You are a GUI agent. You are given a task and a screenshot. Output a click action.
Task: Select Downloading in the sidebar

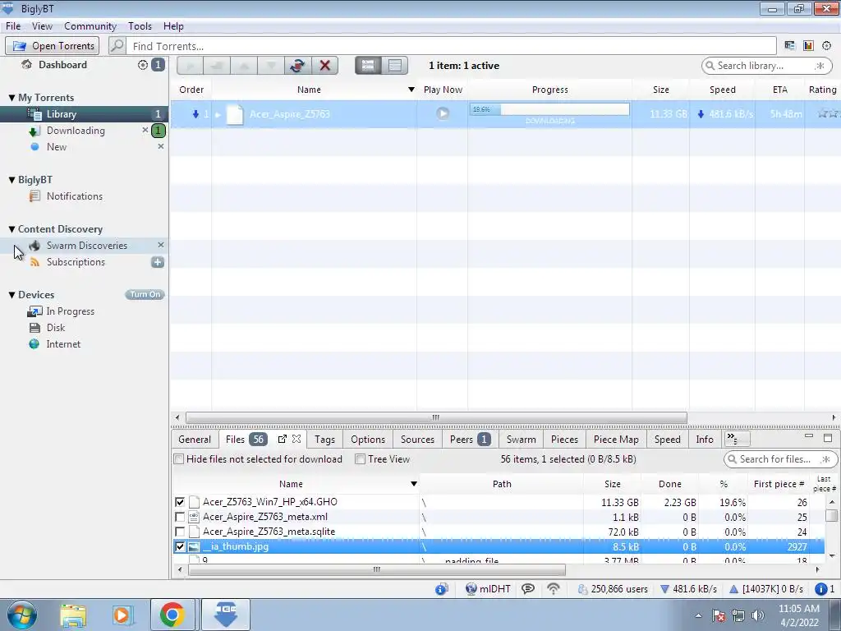[x=76, y=131]
